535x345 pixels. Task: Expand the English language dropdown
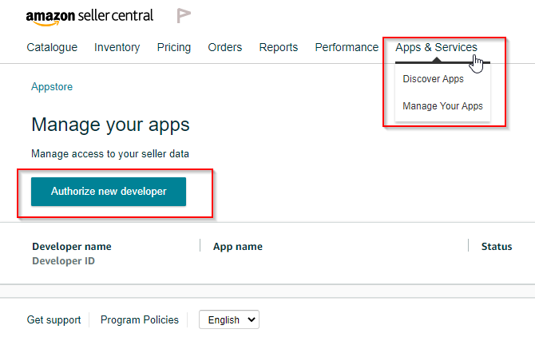pos(229,319)
